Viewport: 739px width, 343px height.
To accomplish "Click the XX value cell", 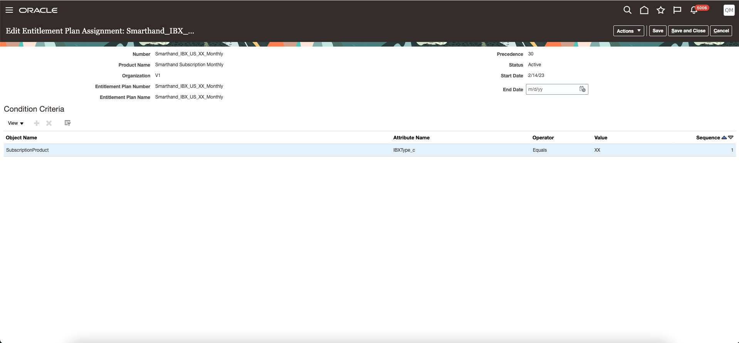I will 597,150.
